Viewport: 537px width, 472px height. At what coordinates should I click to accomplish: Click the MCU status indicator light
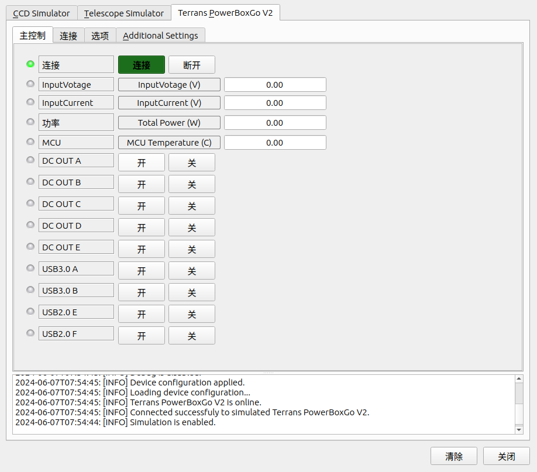coord(30,142)
